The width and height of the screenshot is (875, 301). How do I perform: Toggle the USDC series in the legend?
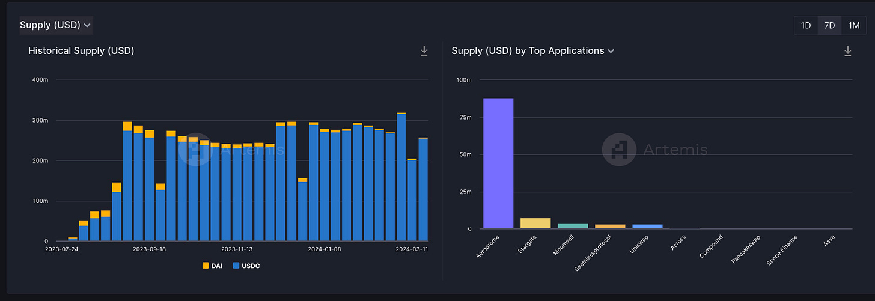[245, 266]
